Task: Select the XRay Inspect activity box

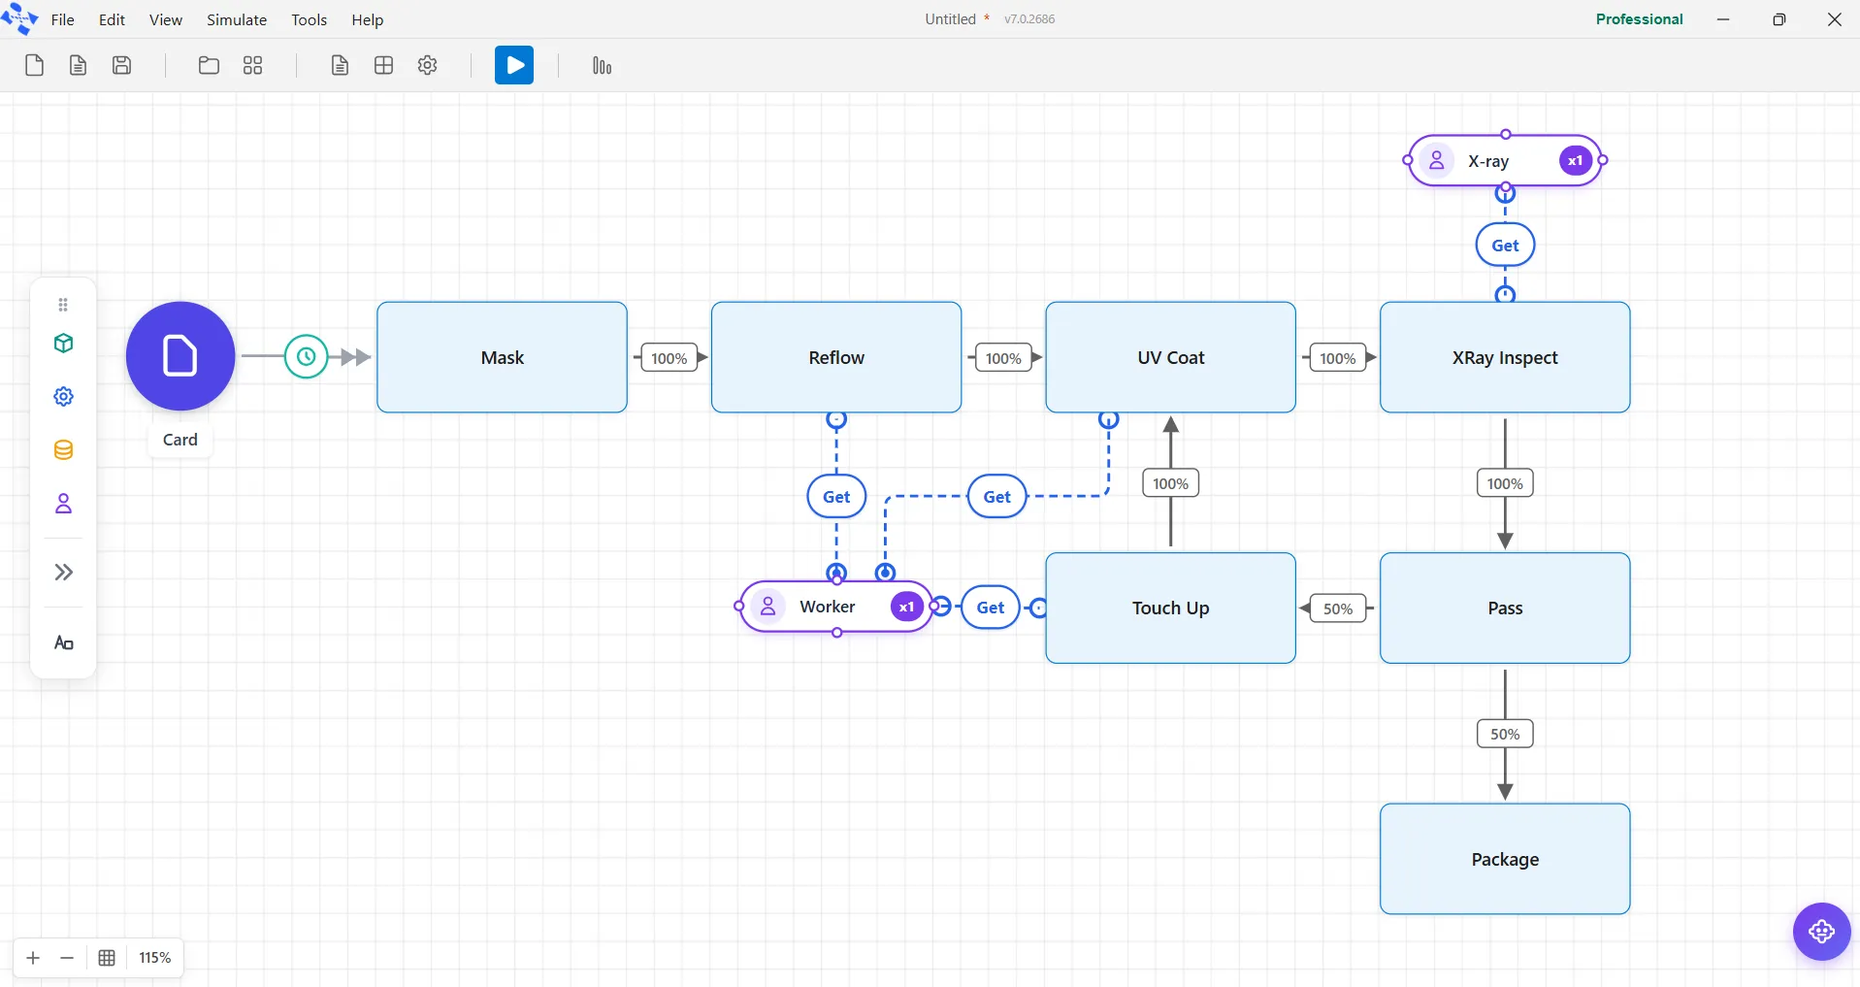Action: click(x=1505, y=357)
